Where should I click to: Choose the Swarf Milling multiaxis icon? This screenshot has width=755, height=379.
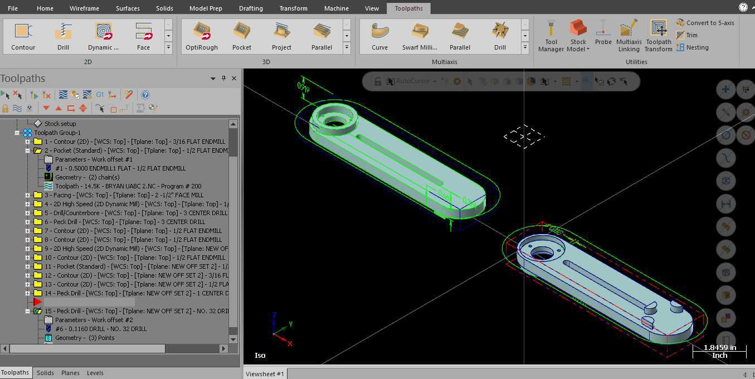[420, 36]
